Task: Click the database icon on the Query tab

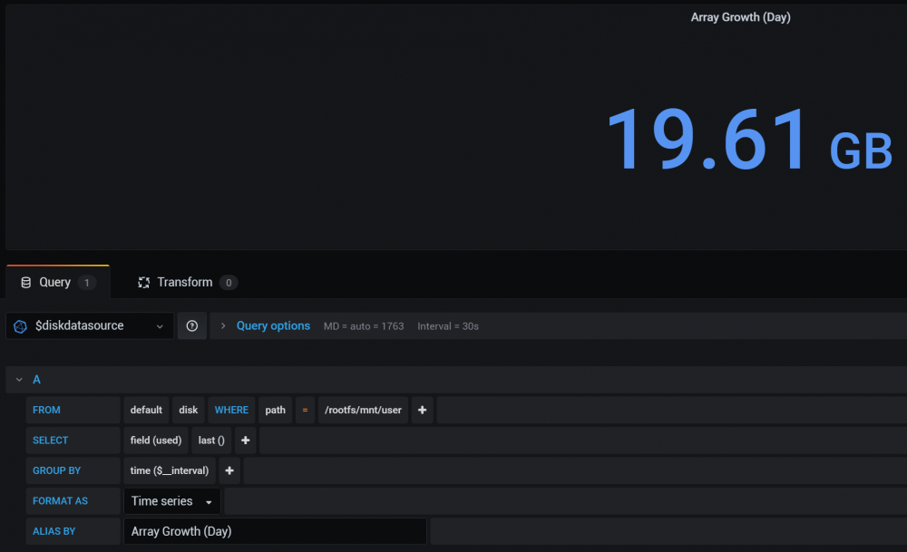Action: coord(26,283)
